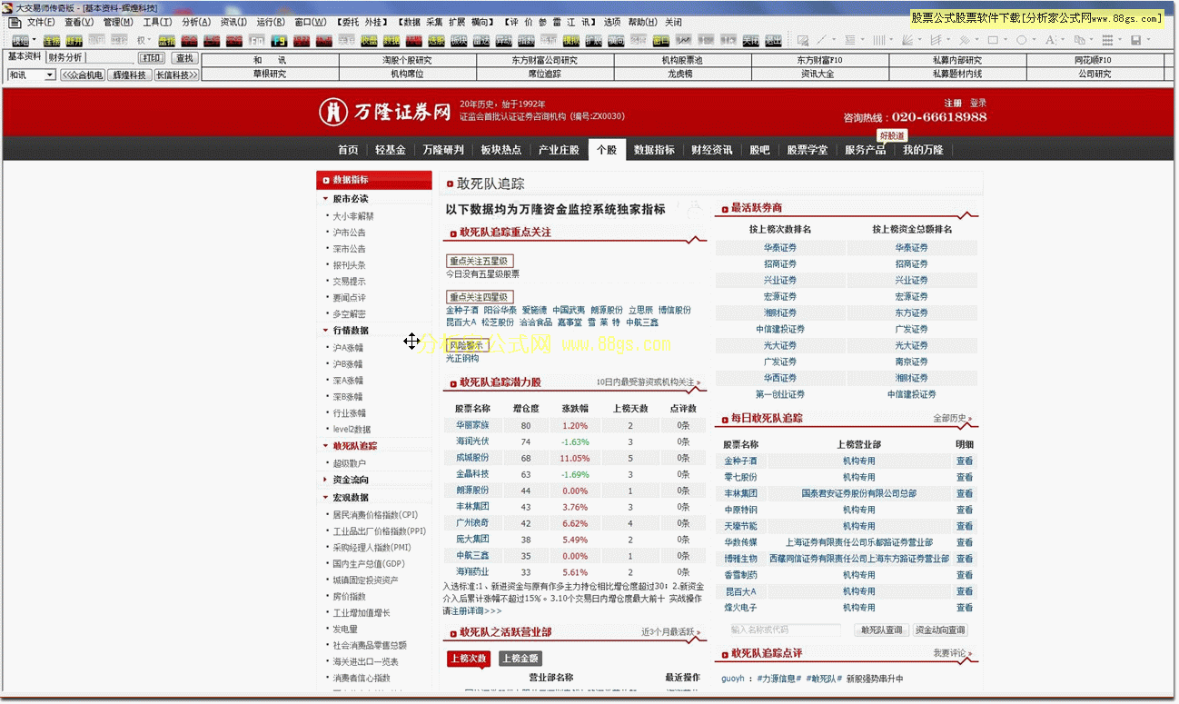Select the text annotation A tool
Screen dimensions: 1179x704
pyautogui.click(x=1050, y=41)
